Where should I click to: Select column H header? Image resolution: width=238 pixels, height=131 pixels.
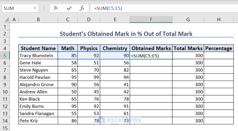coord(219,20)
